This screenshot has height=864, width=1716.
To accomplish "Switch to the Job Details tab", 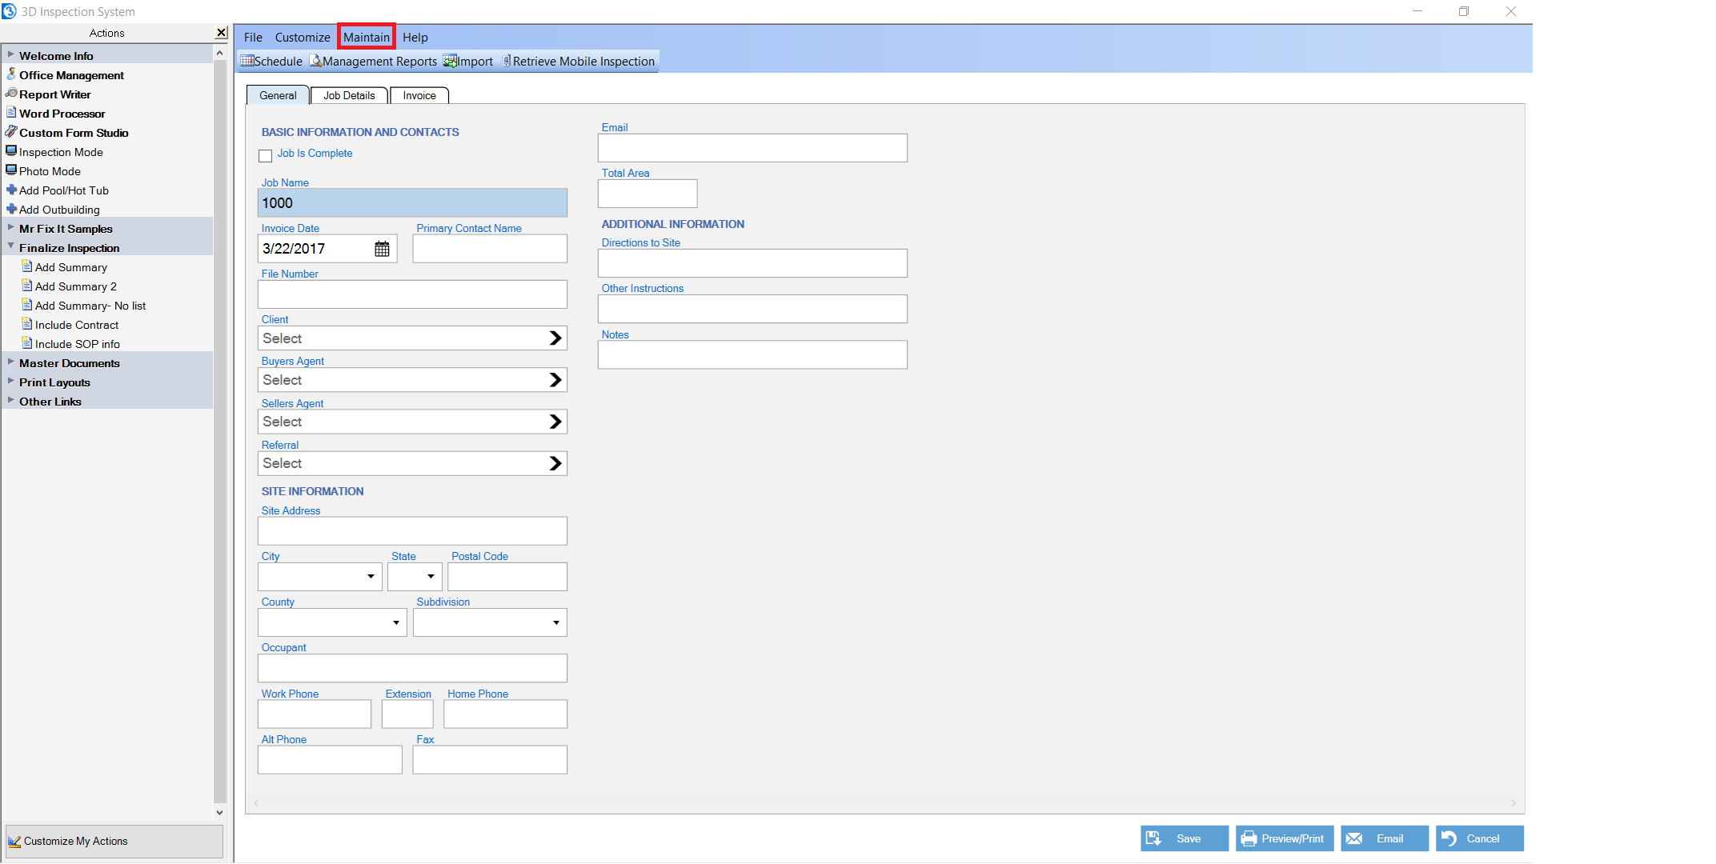I will (x=349, y=95).
